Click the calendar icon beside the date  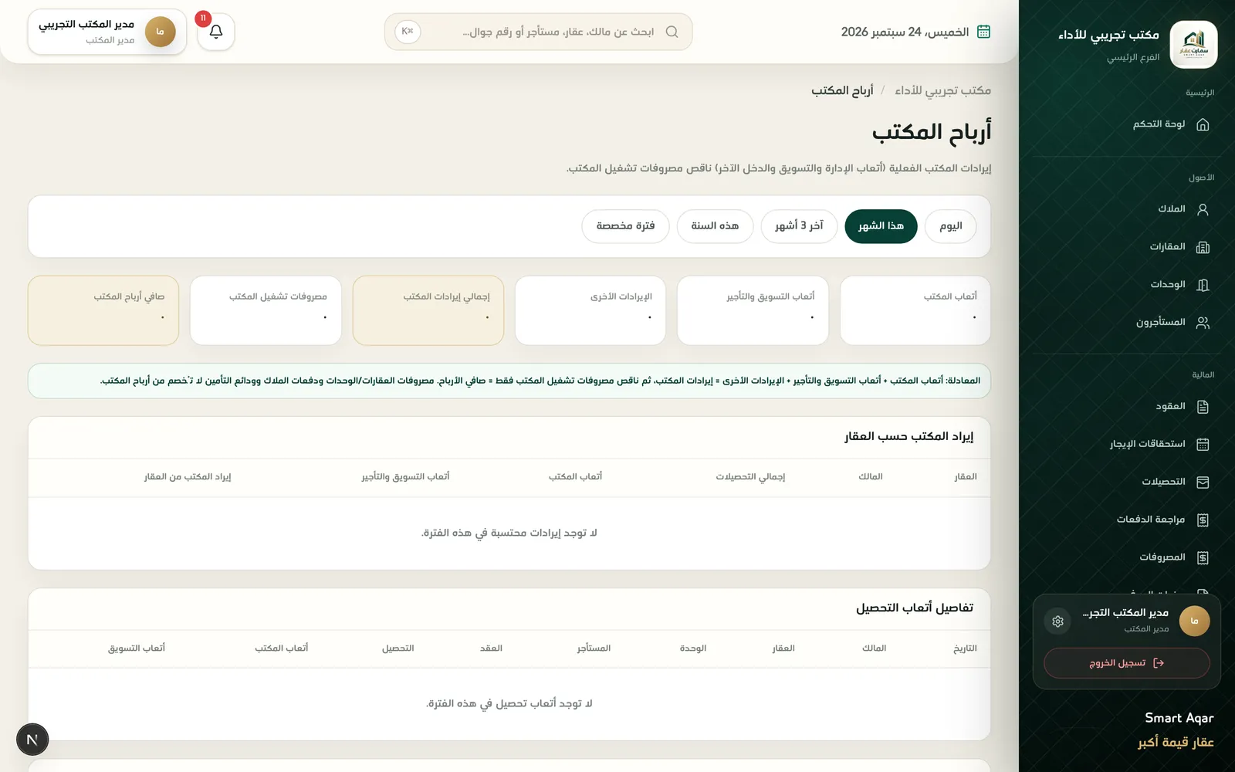coord(983,32)
